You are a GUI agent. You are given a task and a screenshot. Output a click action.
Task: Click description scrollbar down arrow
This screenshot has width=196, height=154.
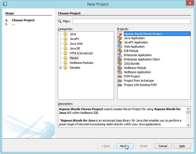(188, 125)
